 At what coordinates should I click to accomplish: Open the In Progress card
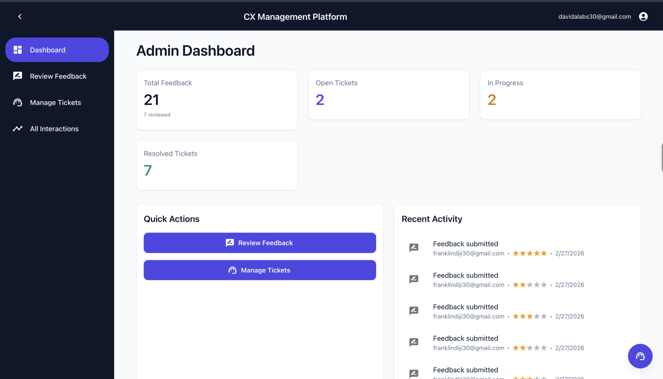click(x=561, y=95)
